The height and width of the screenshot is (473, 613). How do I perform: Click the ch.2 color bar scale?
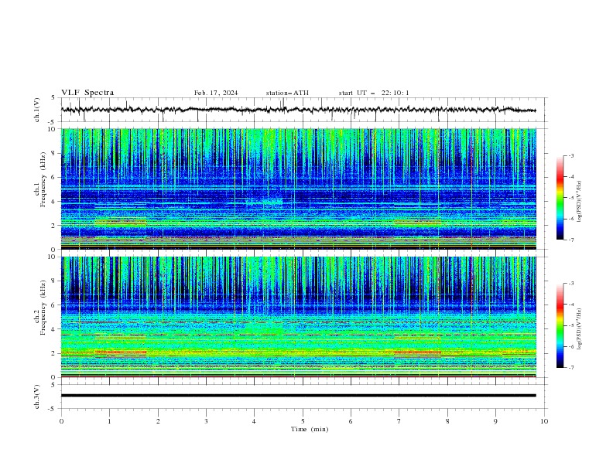pos(560,325)
